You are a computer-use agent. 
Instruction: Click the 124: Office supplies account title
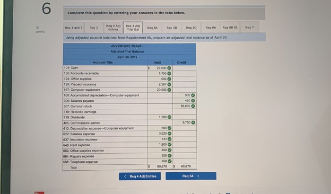coord(78,79)
